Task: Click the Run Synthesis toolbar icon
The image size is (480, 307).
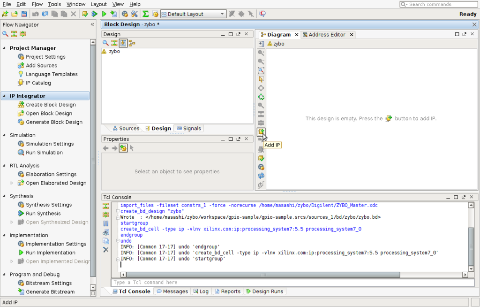Action: click(x=94, y=14)
